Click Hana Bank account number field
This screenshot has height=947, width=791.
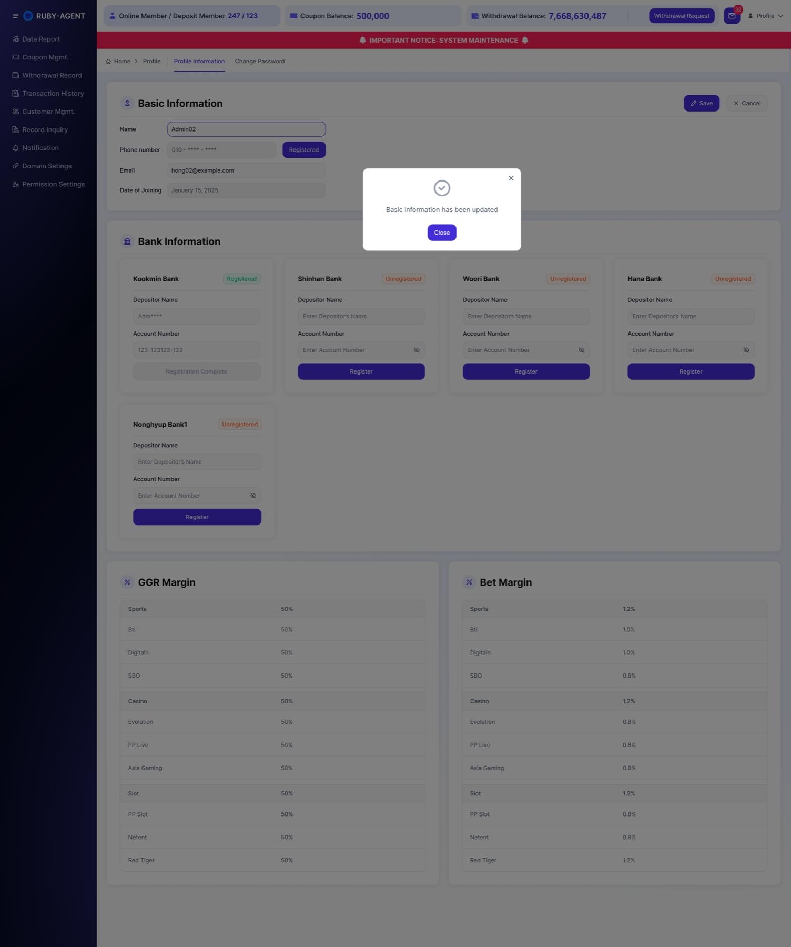[x=691, y=350]
